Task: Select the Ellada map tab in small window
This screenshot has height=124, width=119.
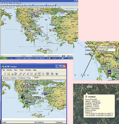Action: pyautogui.click(x=36, y=77)
